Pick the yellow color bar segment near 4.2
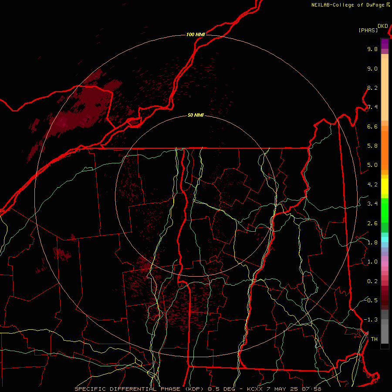The width and height of the screenshot is (392, 392). tap(385, 186)
